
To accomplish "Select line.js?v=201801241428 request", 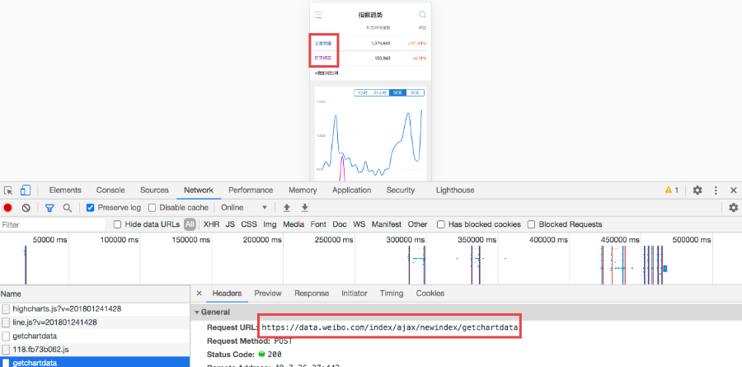I will click(x=95, y=322).
